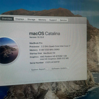Open the Support tab
99x99 pixels.
53,20
